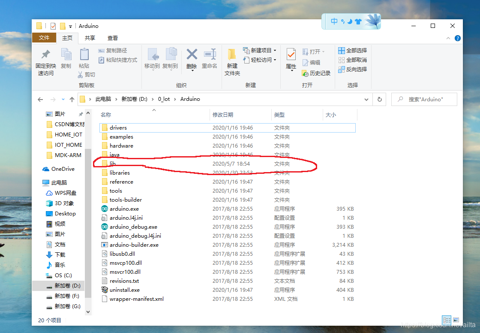Select MDK-ARM folder in quick access
This screenshot has height=333, width=480.
tap(64, 155)
